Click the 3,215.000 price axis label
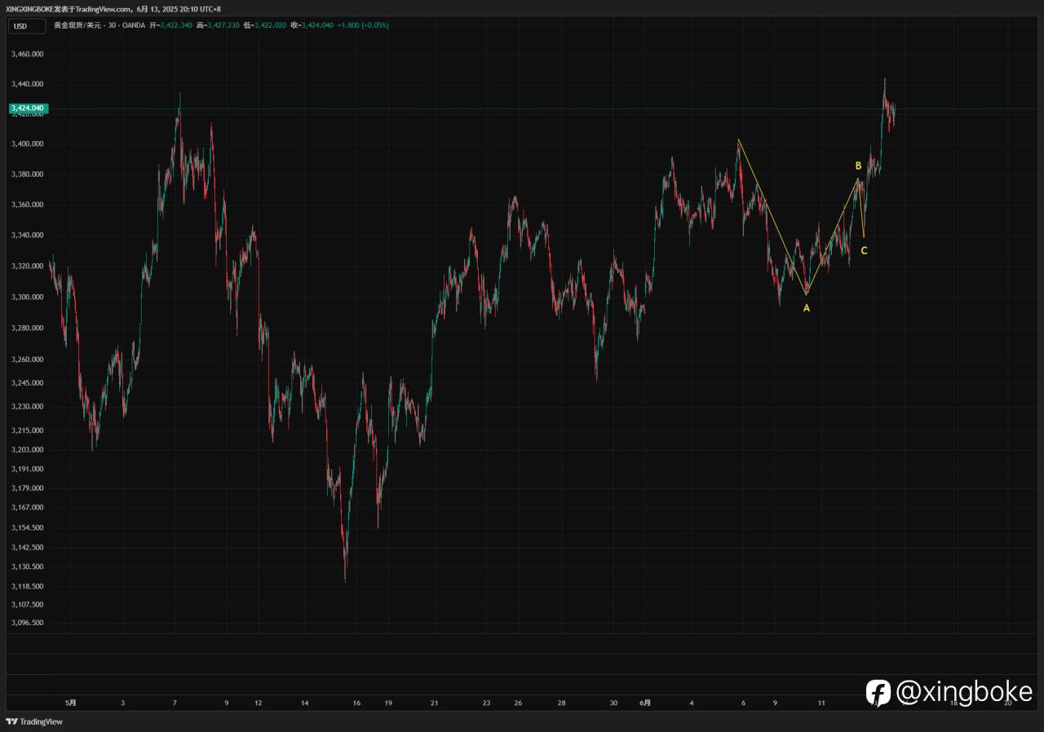Image resolution: width=1044 pixels, height=732 pixels. [27, 430]
